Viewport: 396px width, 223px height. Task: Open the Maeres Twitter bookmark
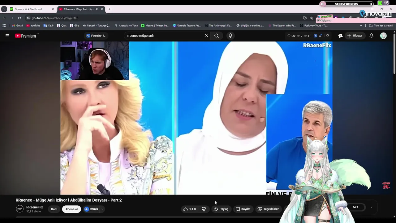pyautogui.click(x=155, y=26)
